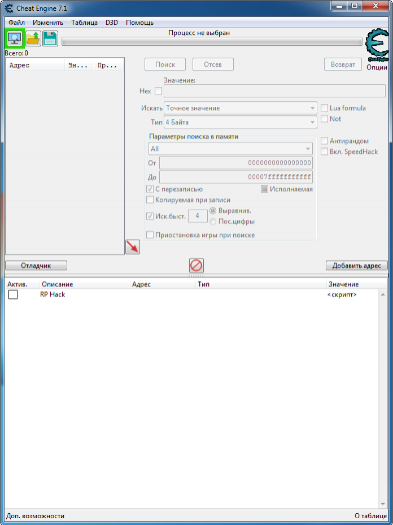Toggle the Hex checkbox
This screenshot has height=525, width=393.
pos(158,91)
